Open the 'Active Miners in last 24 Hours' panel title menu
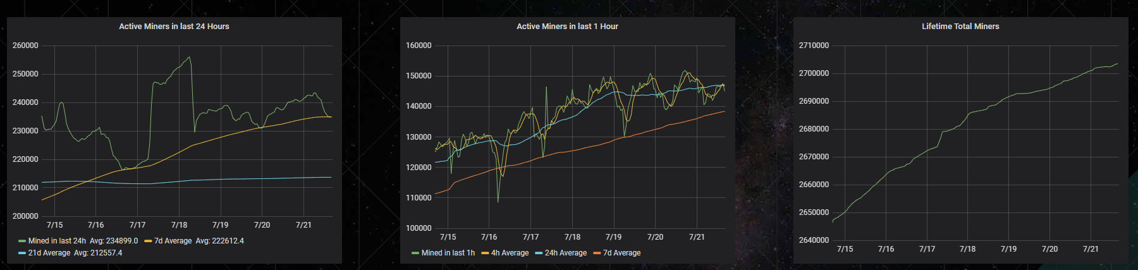 click(x=174, y=27)
